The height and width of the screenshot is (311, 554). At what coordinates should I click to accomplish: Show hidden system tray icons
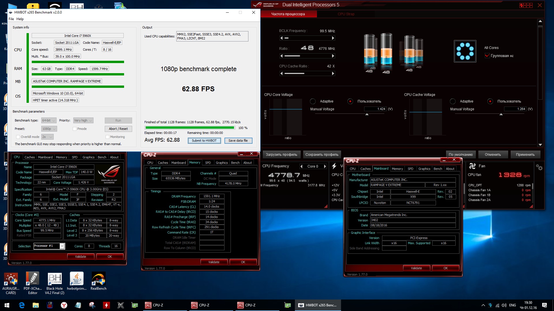pos(483,305)
